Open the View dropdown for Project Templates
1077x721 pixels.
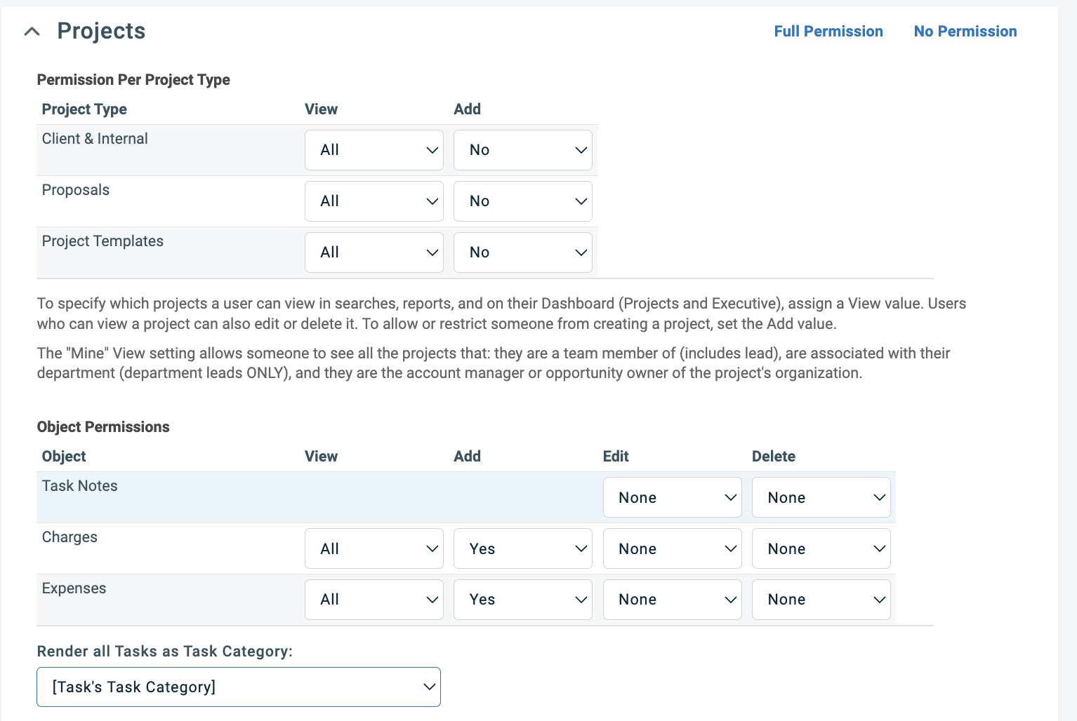374,252
